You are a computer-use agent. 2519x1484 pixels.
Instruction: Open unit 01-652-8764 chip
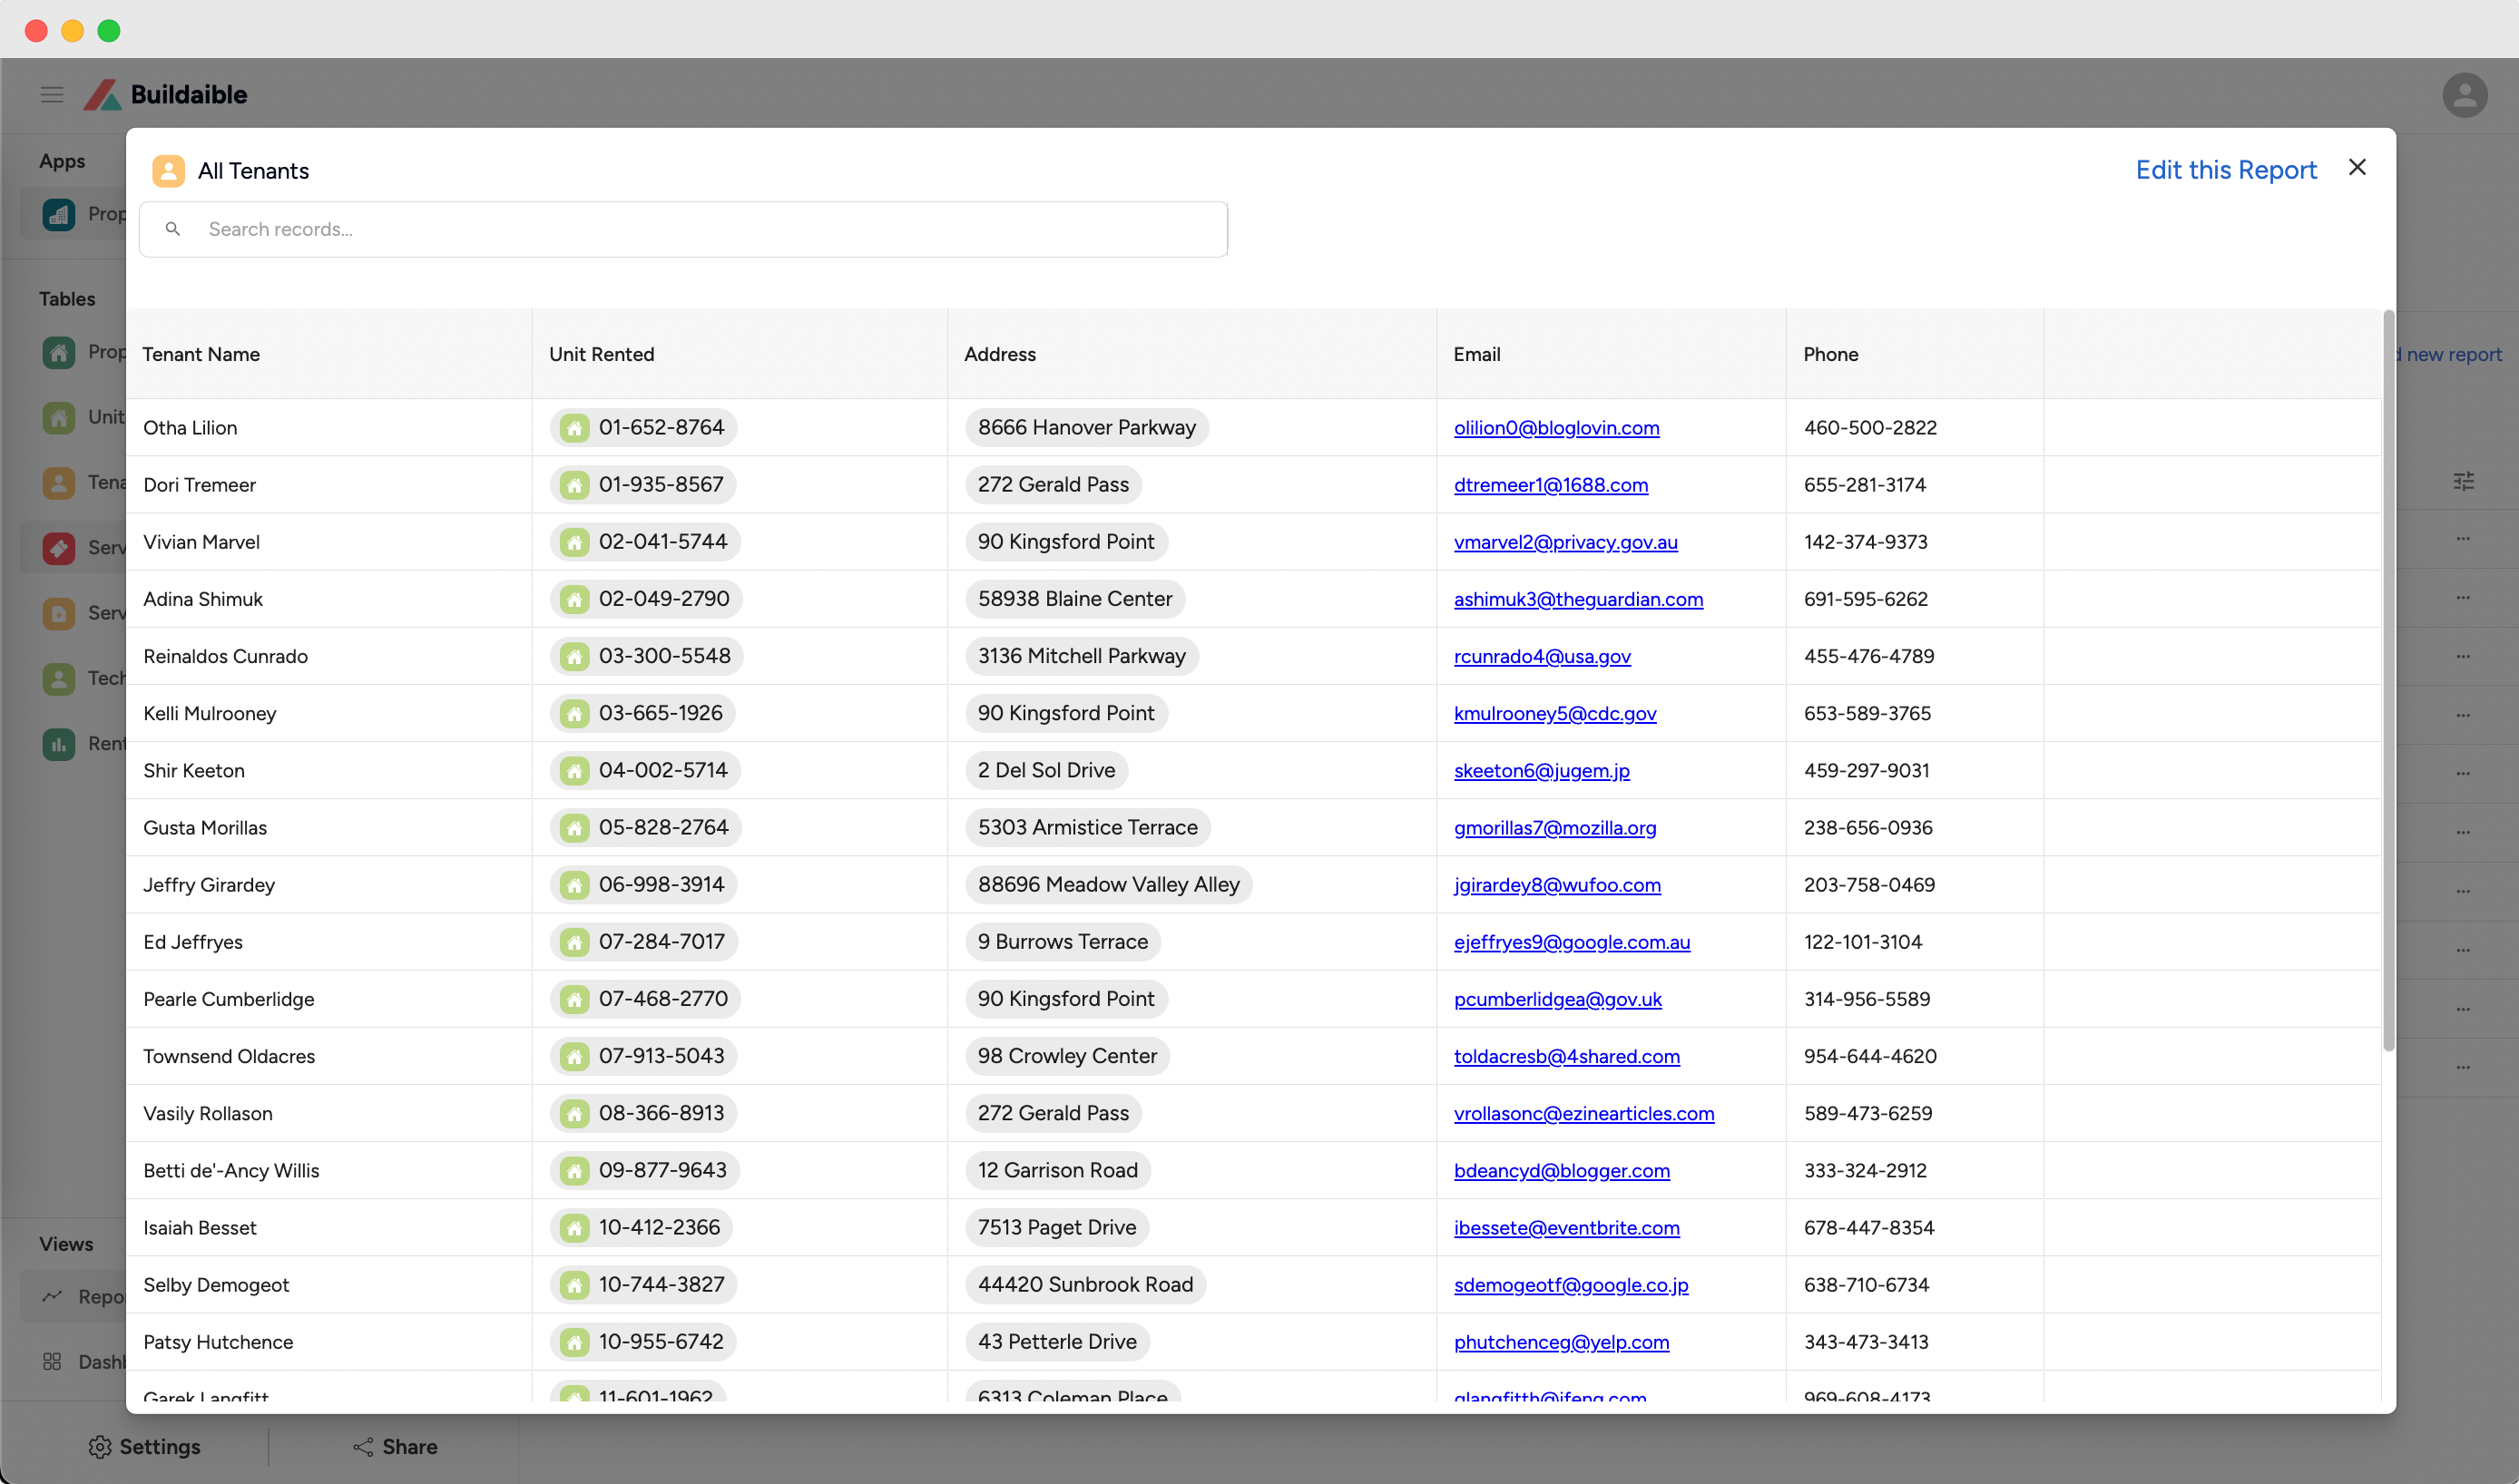click(x=643, y=427)
